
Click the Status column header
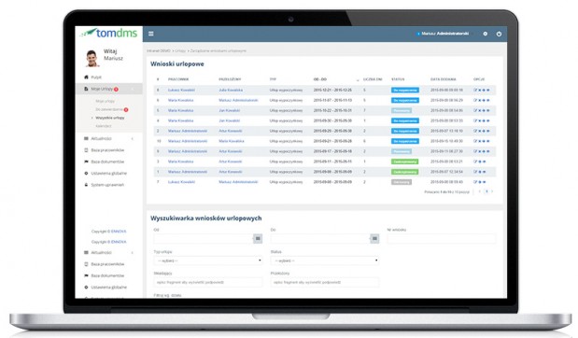[x=398, y=79]
